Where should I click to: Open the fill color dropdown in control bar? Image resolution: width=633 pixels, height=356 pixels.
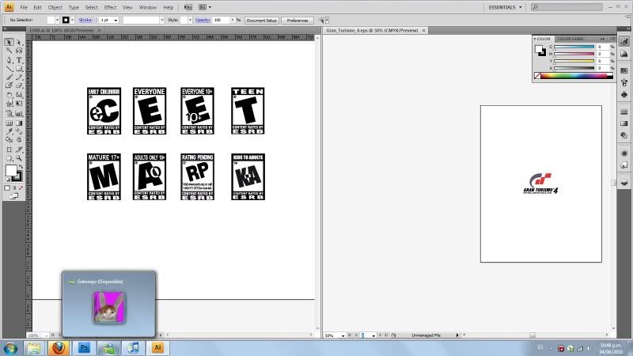click(x=57, y=20)
